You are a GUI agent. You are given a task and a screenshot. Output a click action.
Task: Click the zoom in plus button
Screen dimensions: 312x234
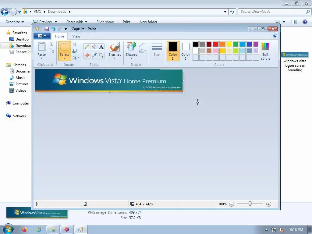[269, 204]
